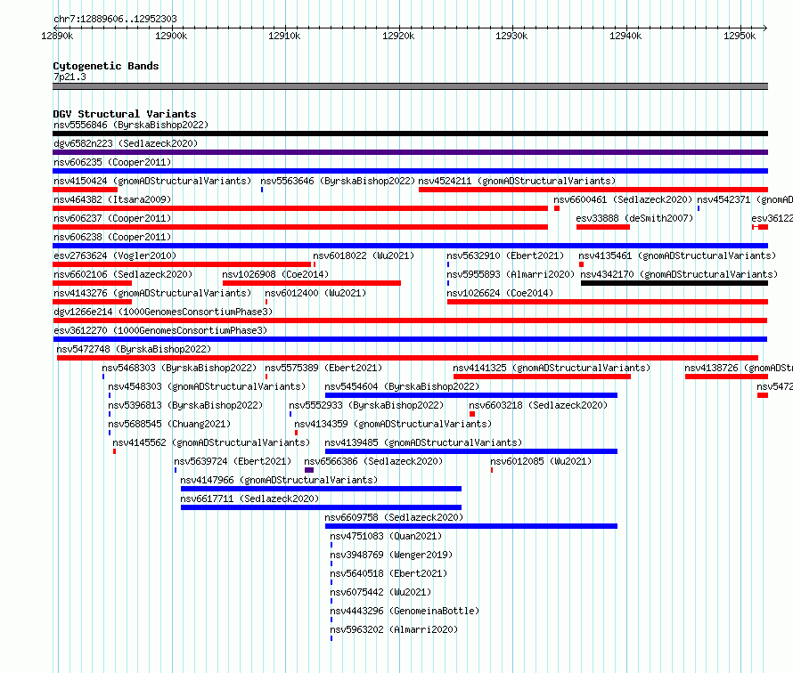This screenshot has height=673, width=793.
Task: Open nsv4141325 (gnomADStructuralVariants) variant
Action: [x=552, y=368]
